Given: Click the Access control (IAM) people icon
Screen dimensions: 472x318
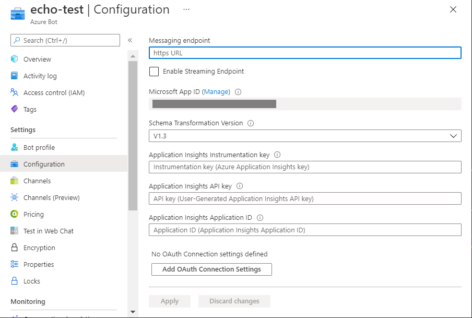Looking at the screenshot, I should (15, 92).
